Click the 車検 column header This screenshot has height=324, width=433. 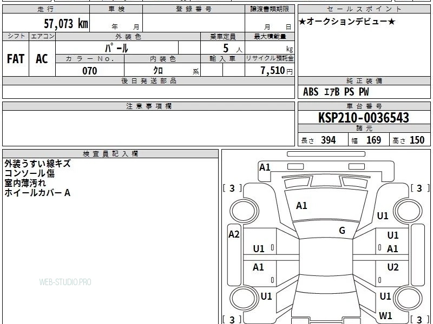(x=116, y=9)
